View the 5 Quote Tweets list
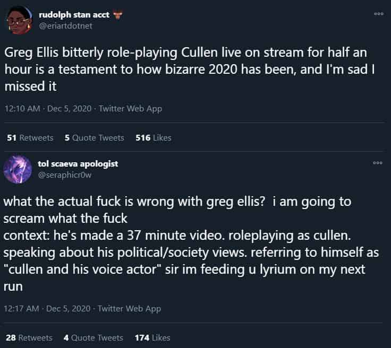This screenshot has height=348, width=391. (x=94, y=137)
